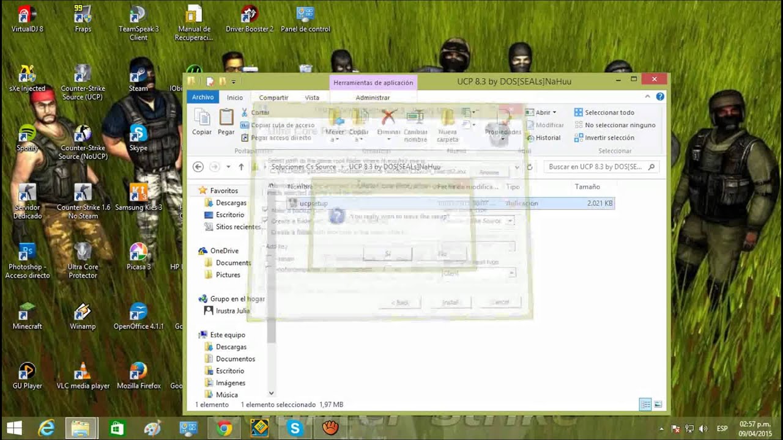This screenshot has height=440, width=783.
Task: Open the Skype desktop shortcut
Action: tap(138, 137)
